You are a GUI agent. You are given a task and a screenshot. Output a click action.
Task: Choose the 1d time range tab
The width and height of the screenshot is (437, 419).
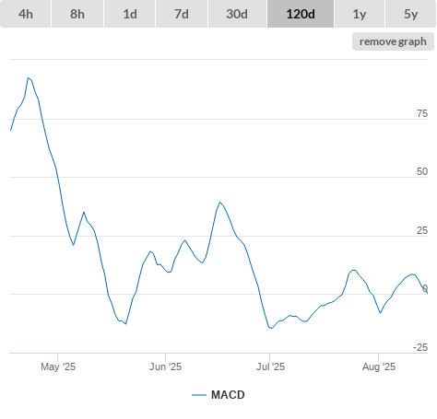pyautogui.click(x=130, y=14)
